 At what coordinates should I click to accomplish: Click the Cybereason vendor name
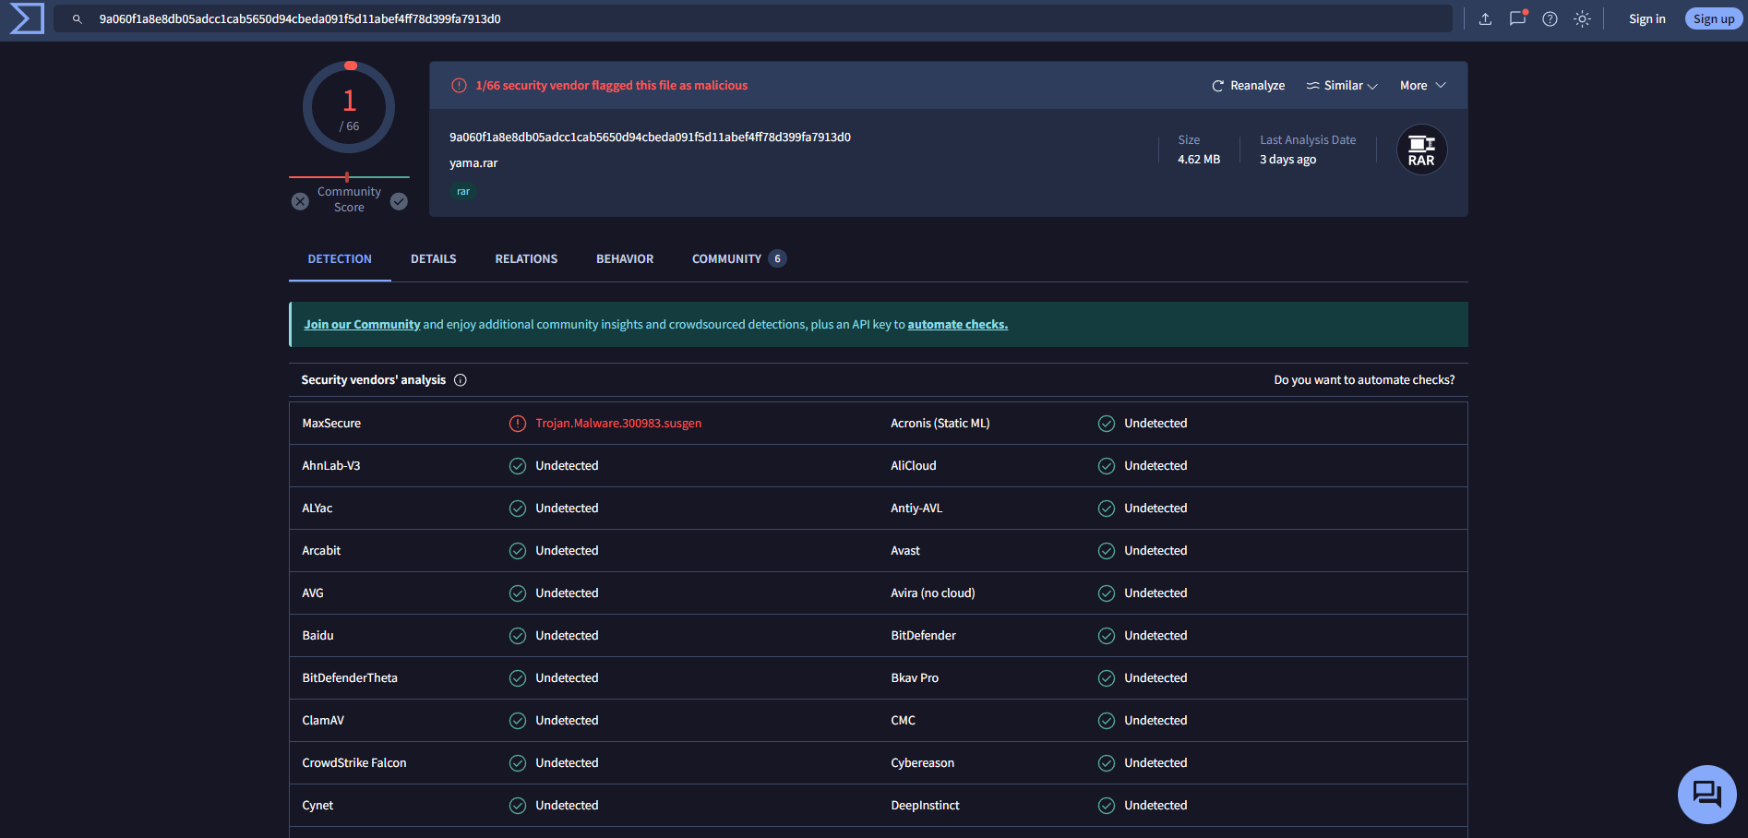coord(922,763)
